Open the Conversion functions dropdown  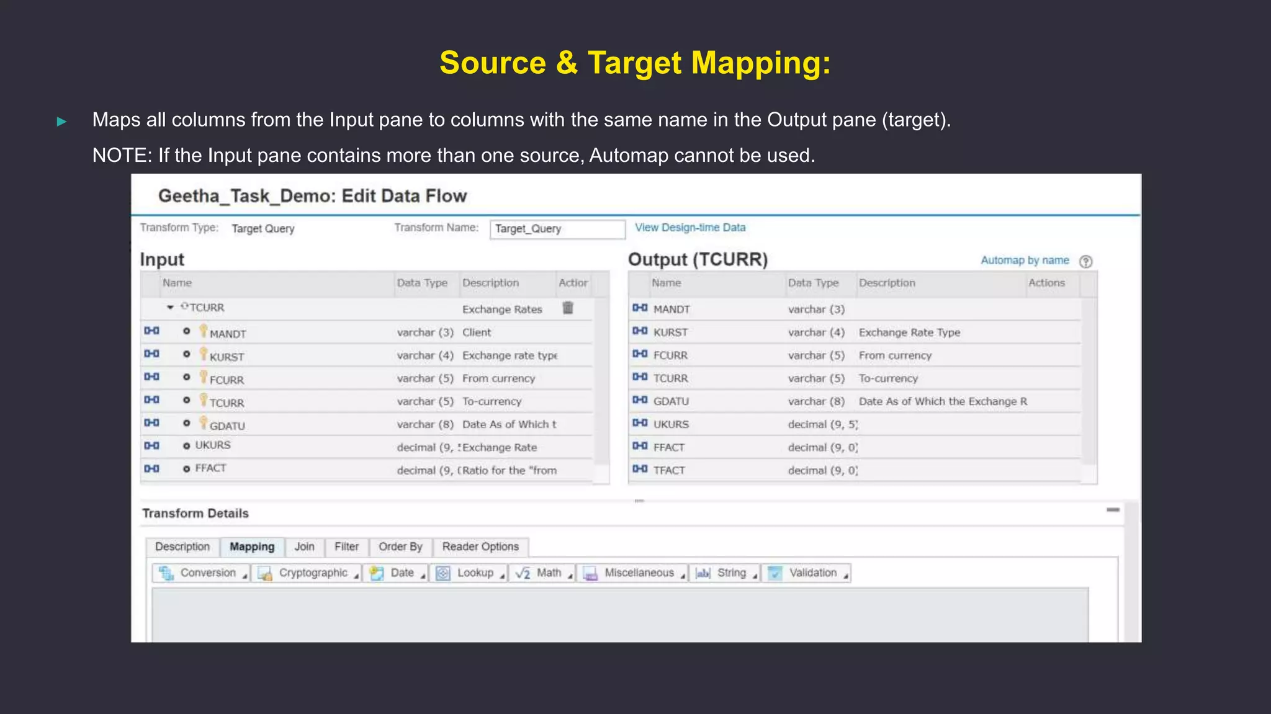pos(201,573)
